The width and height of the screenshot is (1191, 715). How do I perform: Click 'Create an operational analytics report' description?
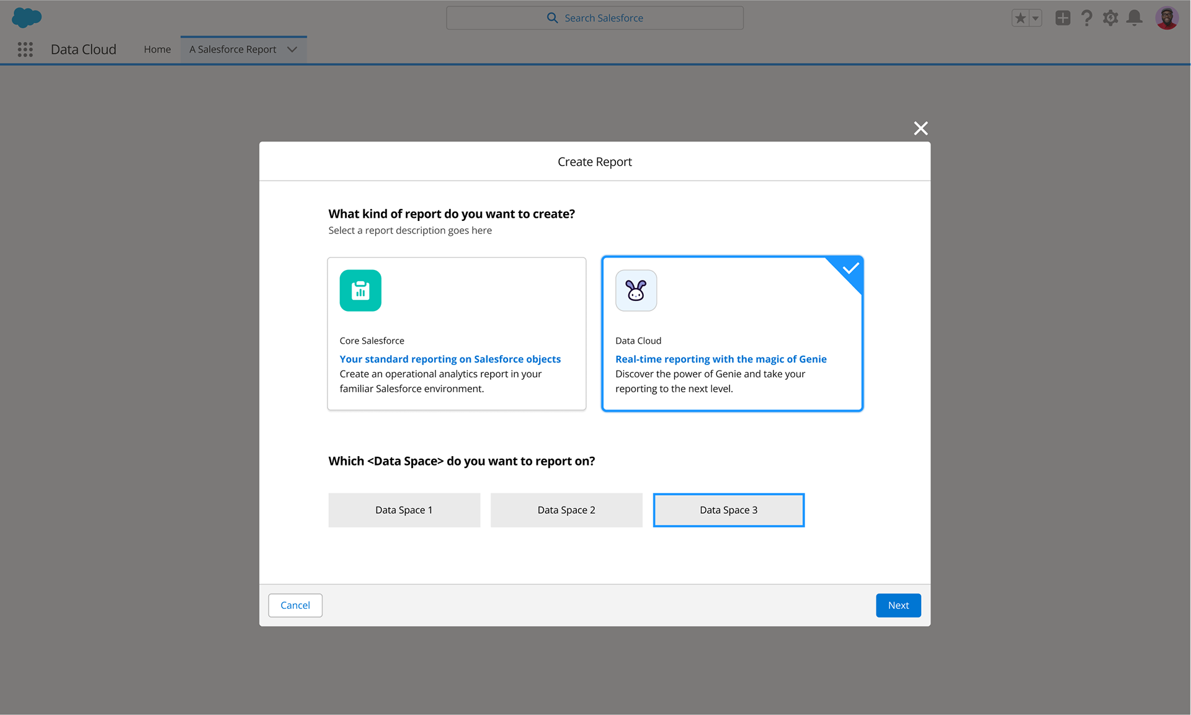tap(440, 381)
